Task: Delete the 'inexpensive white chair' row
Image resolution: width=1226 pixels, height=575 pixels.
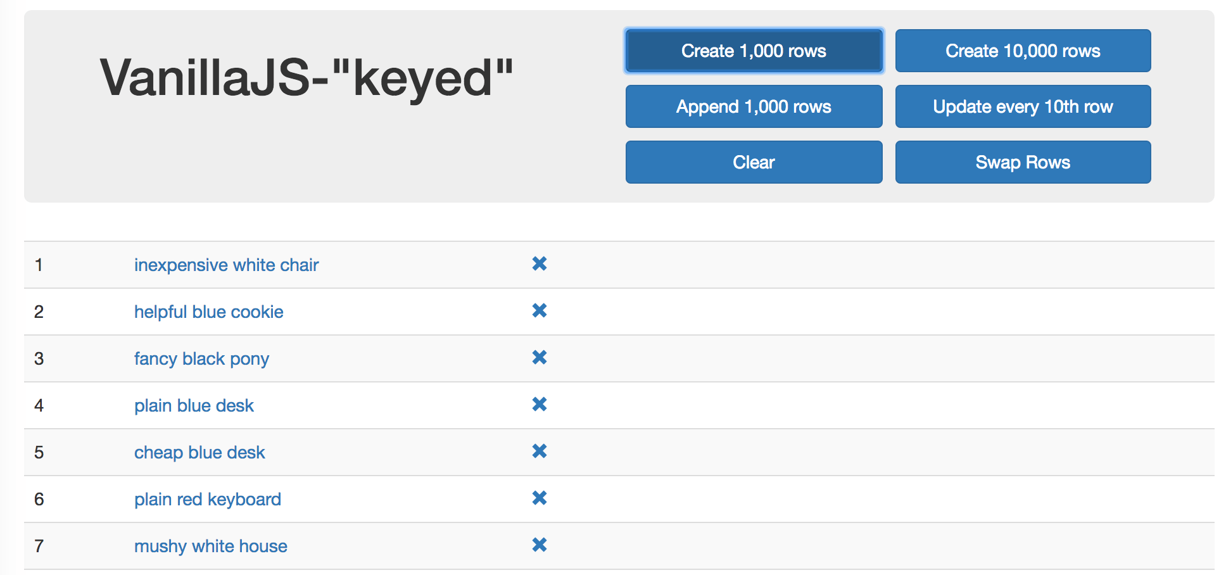Action: (540, 264)
